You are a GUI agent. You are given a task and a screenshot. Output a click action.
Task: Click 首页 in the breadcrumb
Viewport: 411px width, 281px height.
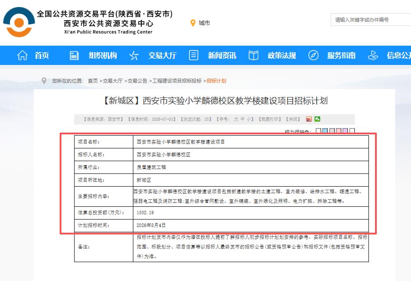[x=93, y=81]
